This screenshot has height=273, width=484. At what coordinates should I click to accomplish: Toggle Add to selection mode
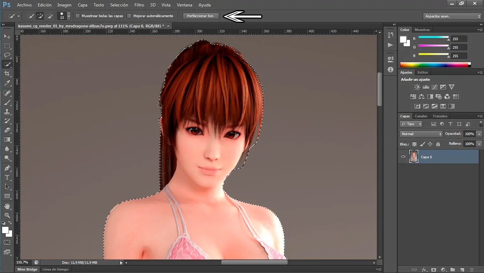click(x=40, y=16)
